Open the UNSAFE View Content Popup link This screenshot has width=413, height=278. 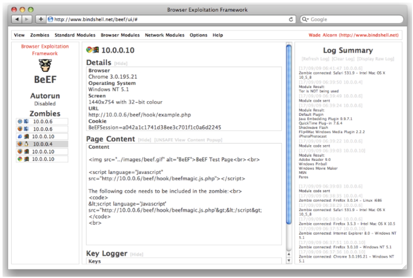[x=188, y=140]
